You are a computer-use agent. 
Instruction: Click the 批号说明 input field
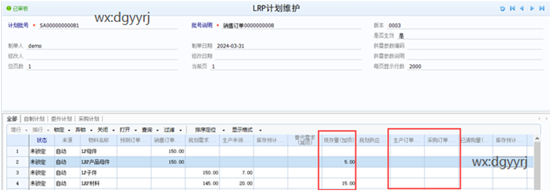tap(292, 26)
